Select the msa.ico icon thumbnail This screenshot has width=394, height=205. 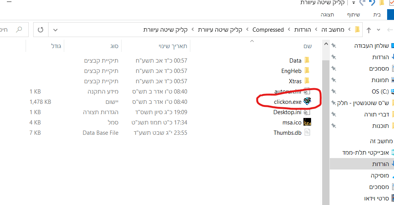[307, 122]
